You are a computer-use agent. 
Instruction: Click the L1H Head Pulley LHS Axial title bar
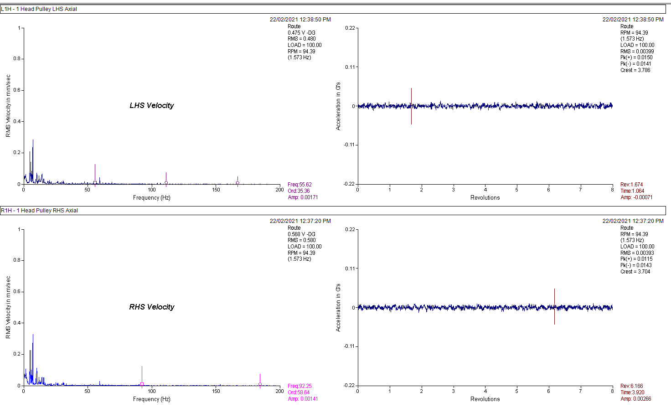39,9
